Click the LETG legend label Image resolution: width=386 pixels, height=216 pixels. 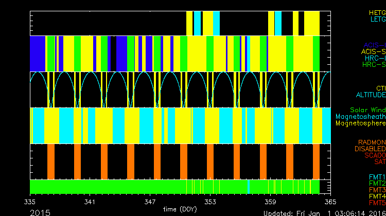378,20
